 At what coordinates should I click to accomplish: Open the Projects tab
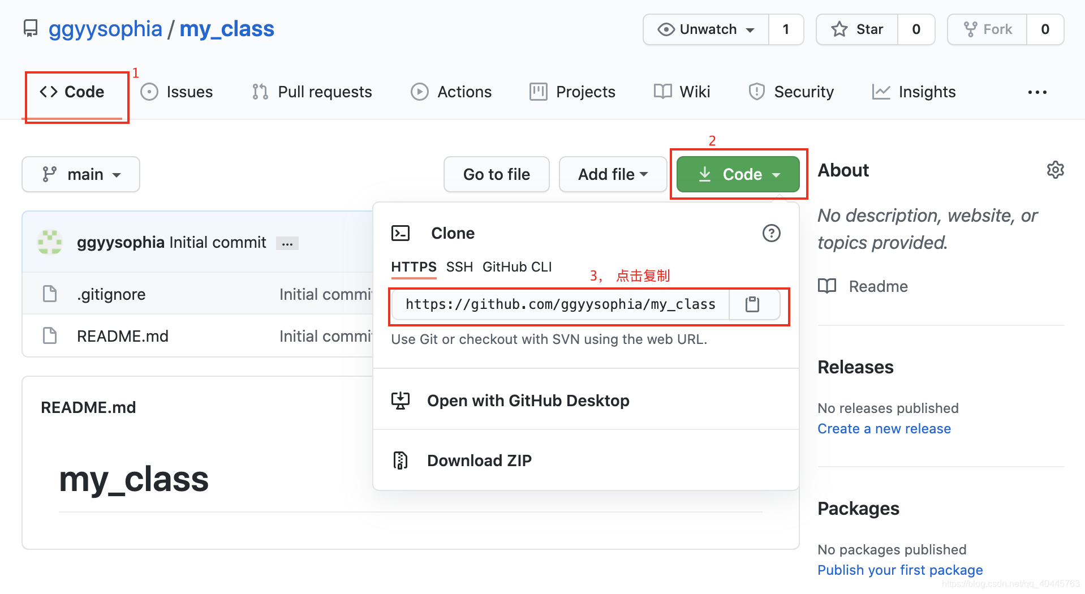point(572,92)
